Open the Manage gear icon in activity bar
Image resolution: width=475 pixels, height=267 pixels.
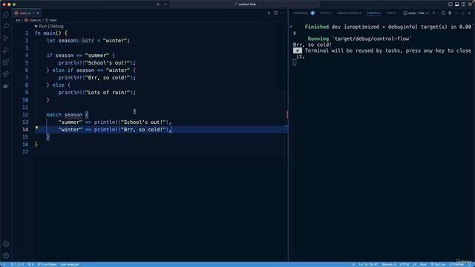pyautogui.click(x=6, y=256)
